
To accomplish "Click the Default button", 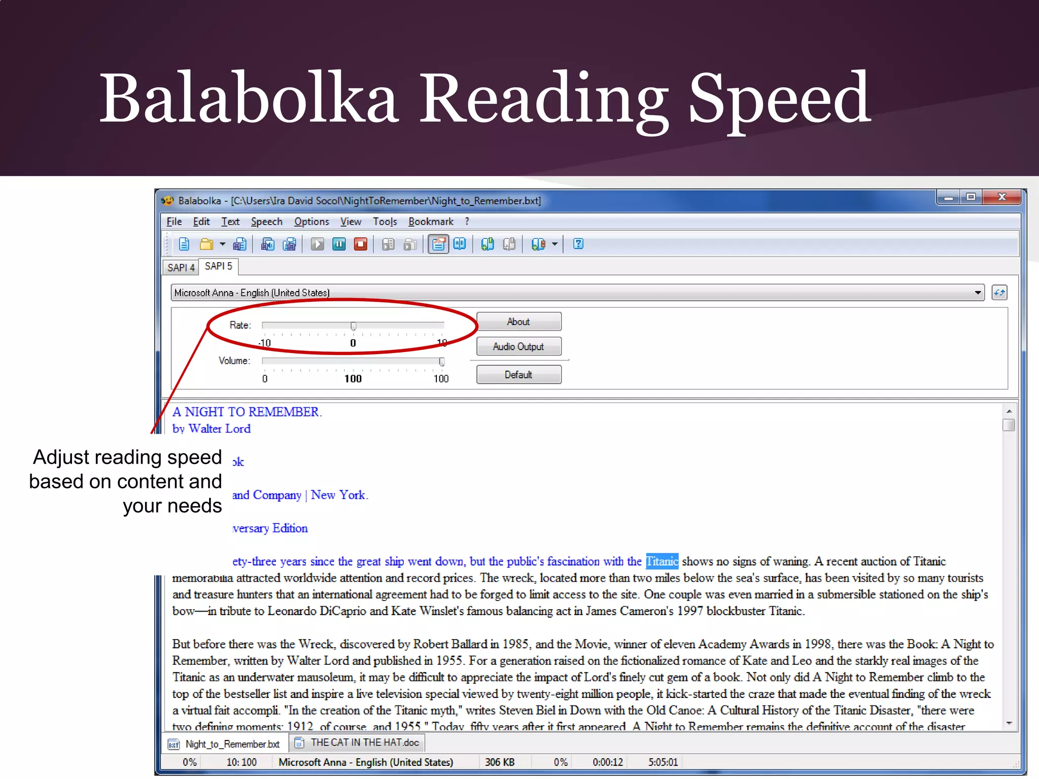I will pyautogui.click(x=518, y=375).
